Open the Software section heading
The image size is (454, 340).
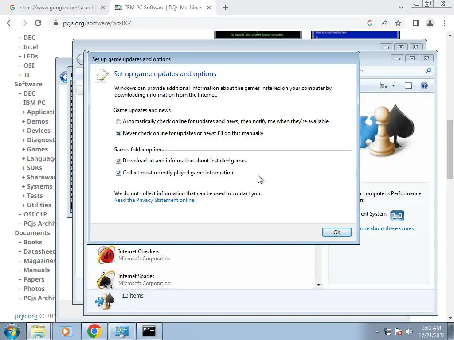pos(28,84)
